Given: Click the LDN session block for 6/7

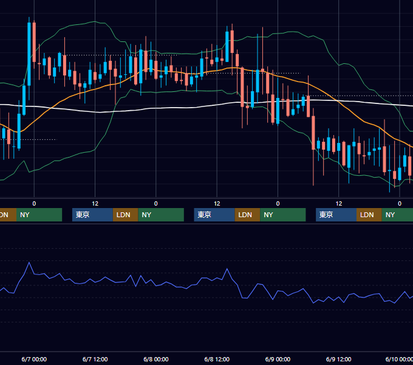Looking at the screenshot, I should click(x=125, y=215).
